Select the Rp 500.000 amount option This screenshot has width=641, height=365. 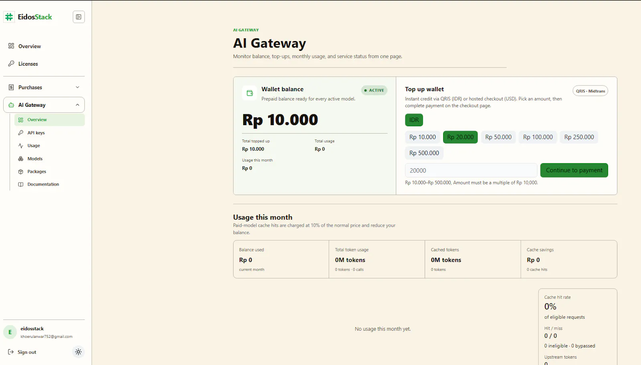tap(424, 153)
